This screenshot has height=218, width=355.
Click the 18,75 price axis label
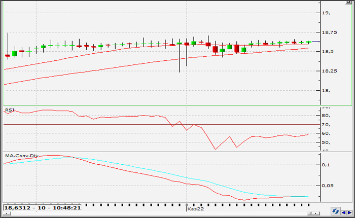pyautogui.click(x=330, y=32)
